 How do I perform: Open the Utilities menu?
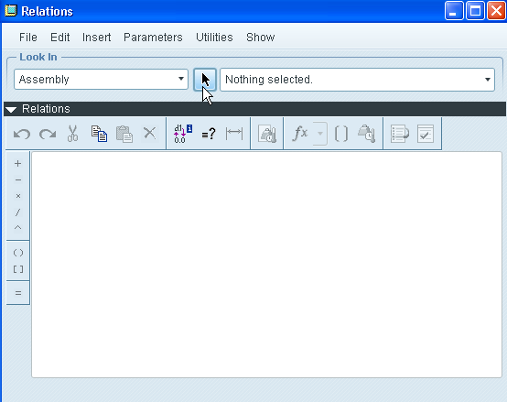[x=214, y=38]
